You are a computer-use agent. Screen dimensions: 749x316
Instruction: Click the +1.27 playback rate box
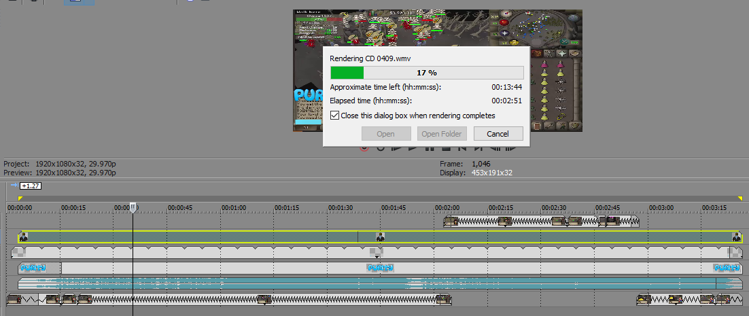(x=31, y=186)
